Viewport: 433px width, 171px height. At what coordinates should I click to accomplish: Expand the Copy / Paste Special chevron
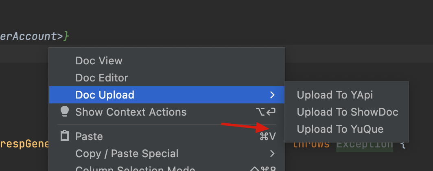coord(272,153)
